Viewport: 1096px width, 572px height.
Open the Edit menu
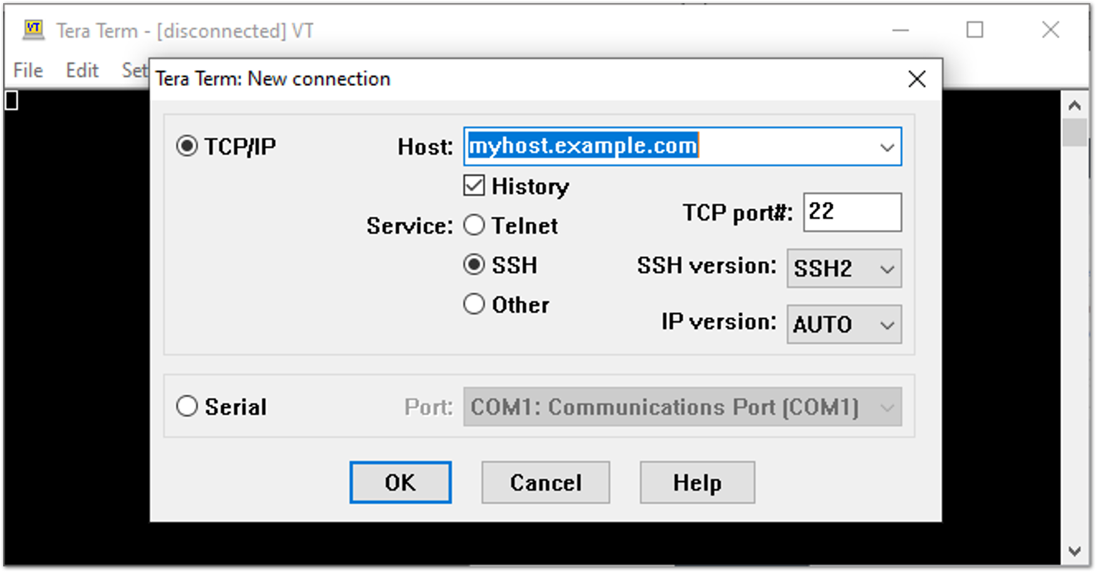coord(82,70)
